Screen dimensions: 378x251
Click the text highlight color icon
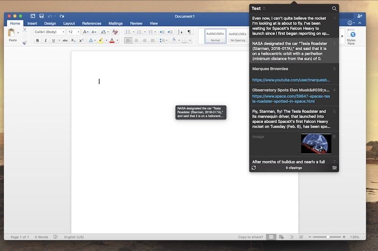point(101,41)
